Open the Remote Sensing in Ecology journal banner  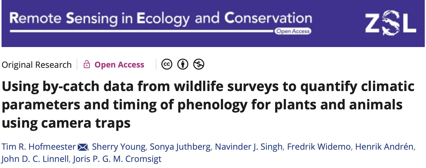pos(160,19)
